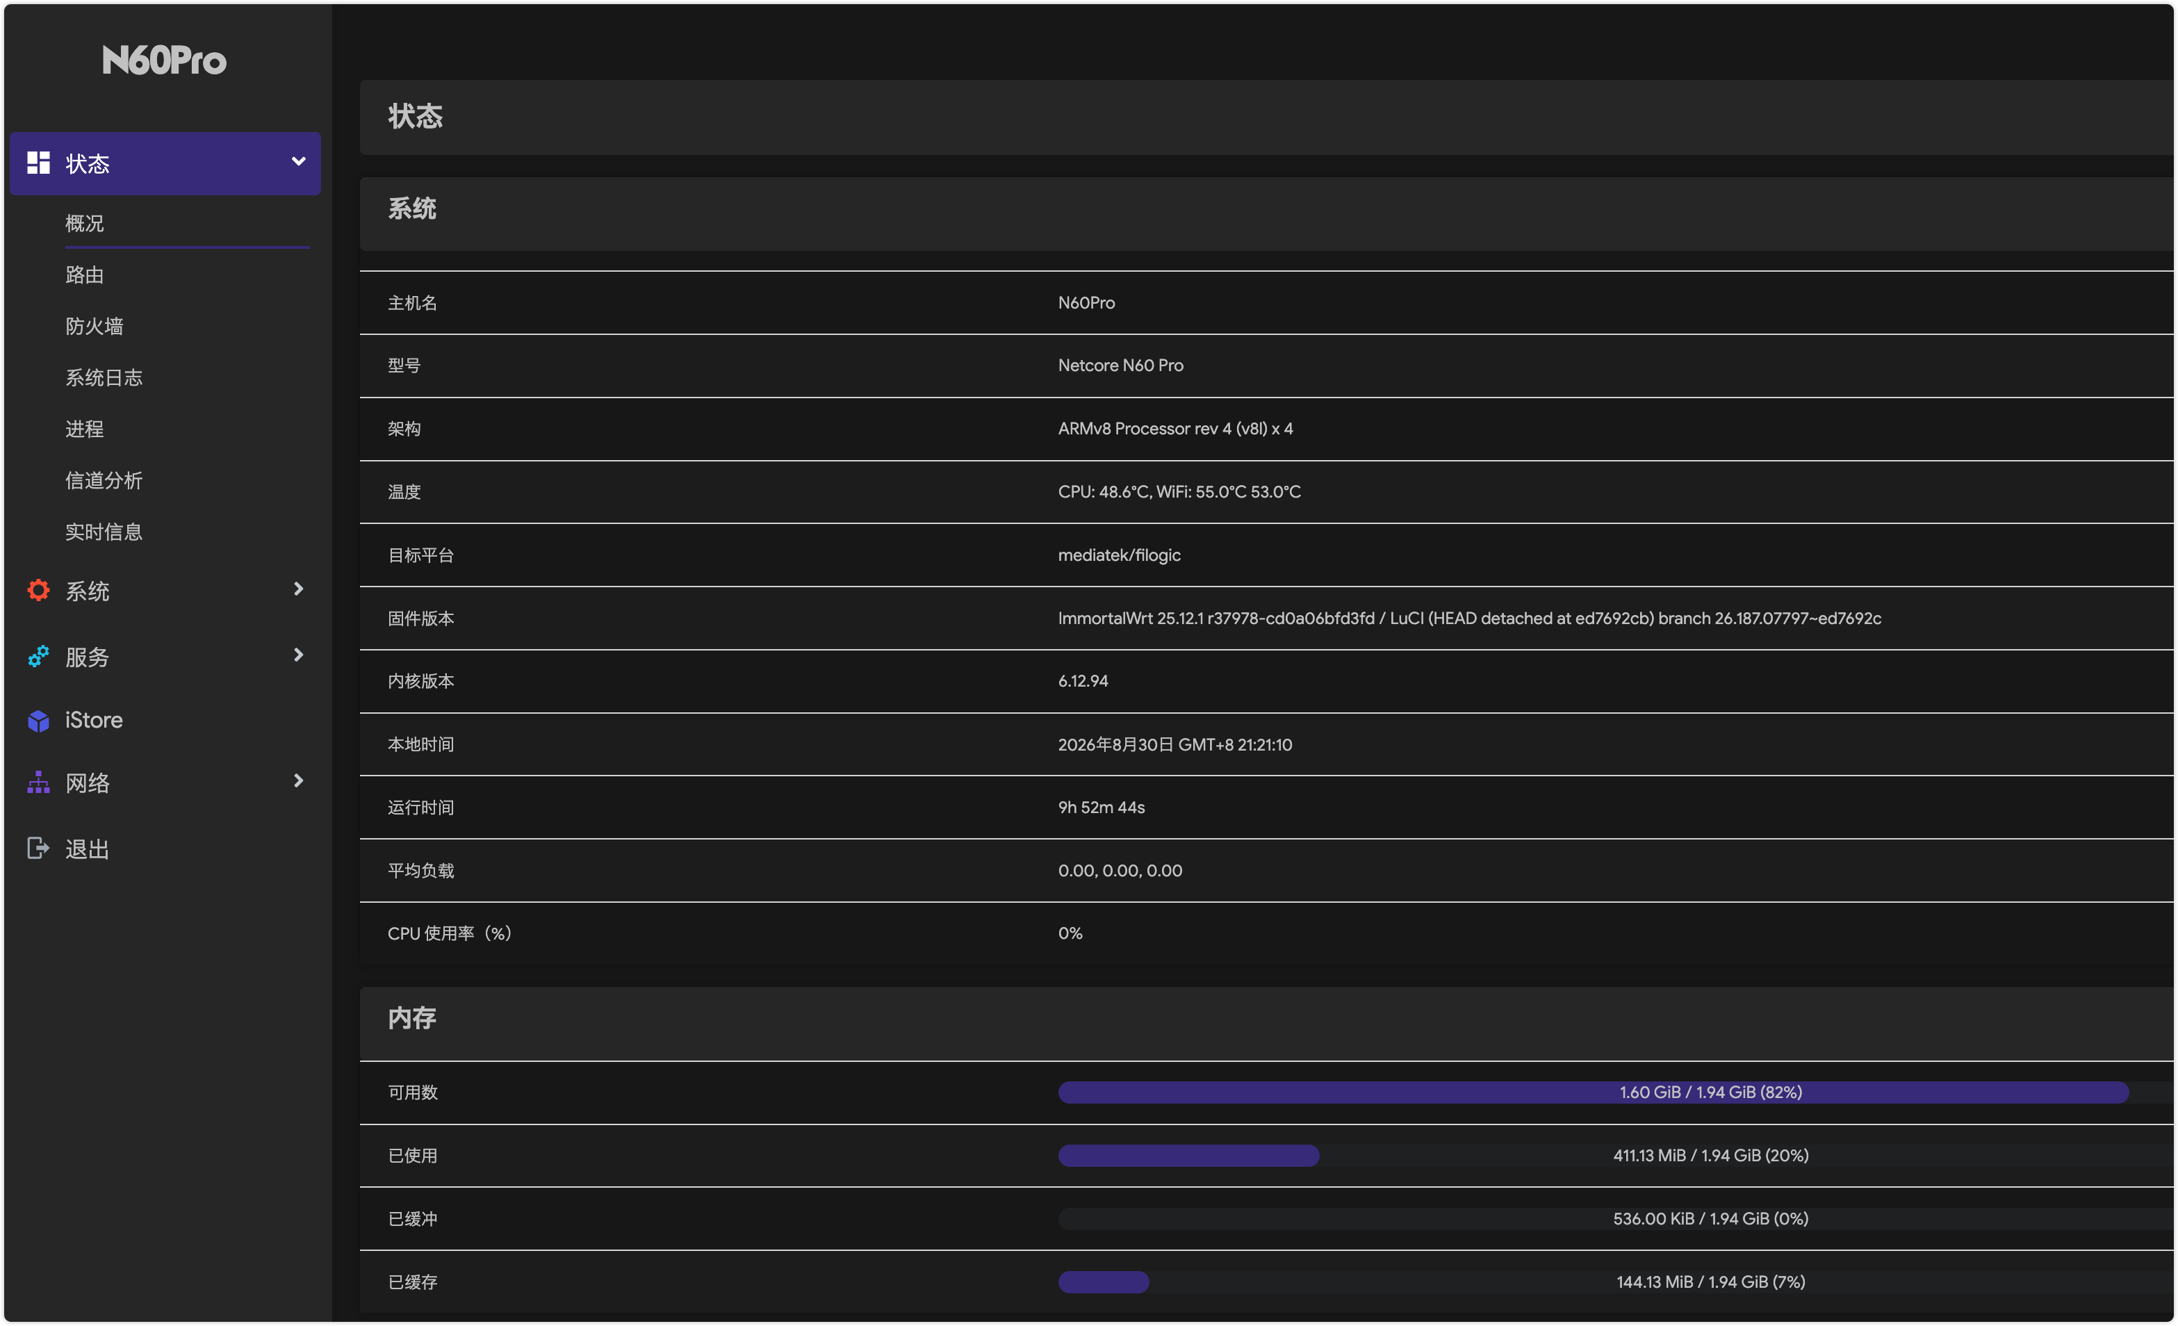Open the 服务 services menu label
Image resolution: width=2178 pixels, height=1326 pixels.
tap(88, 657)
